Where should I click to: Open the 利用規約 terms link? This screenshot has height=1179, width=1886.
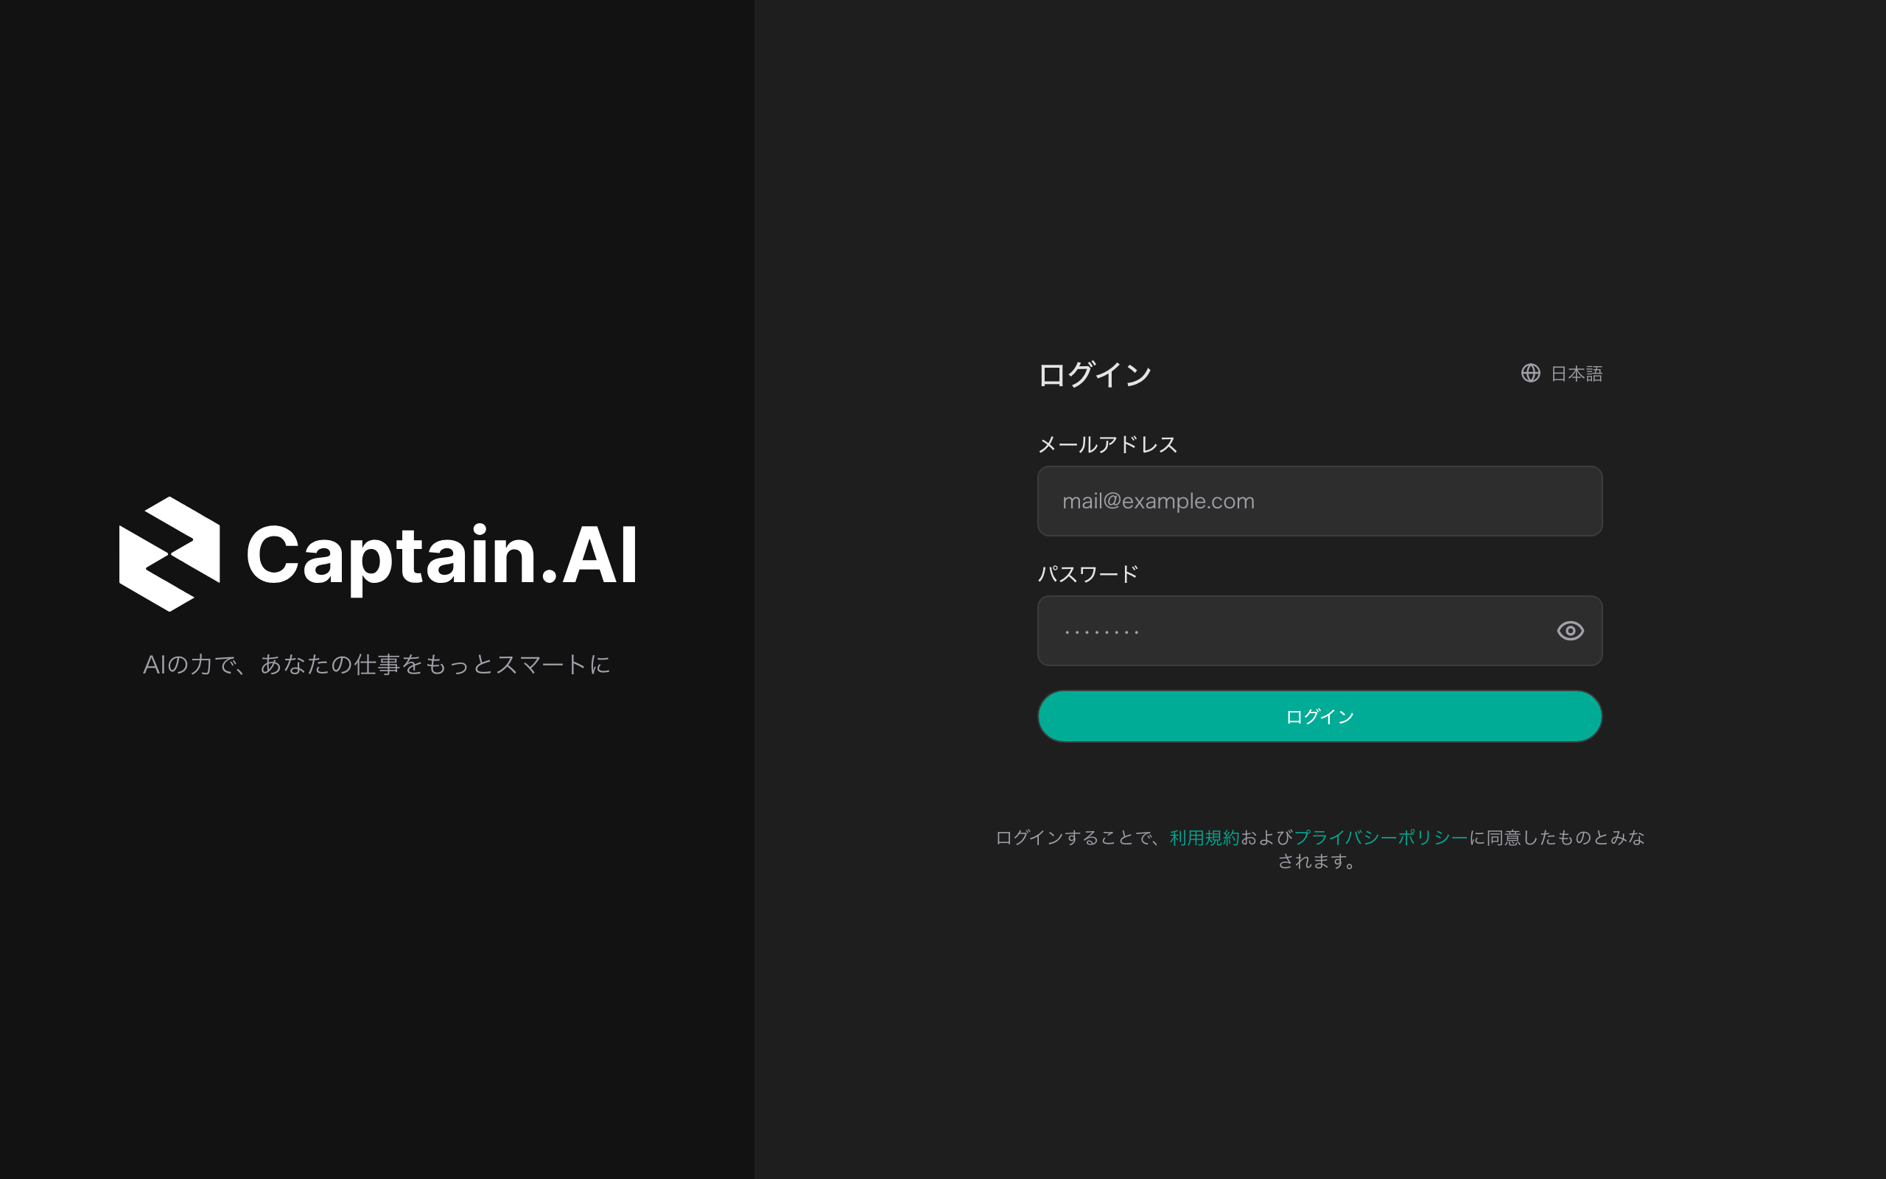click(1204, 838)
